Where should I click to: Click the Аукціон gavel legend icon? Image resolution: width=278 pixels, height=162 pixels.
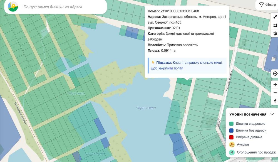[232, 145]
